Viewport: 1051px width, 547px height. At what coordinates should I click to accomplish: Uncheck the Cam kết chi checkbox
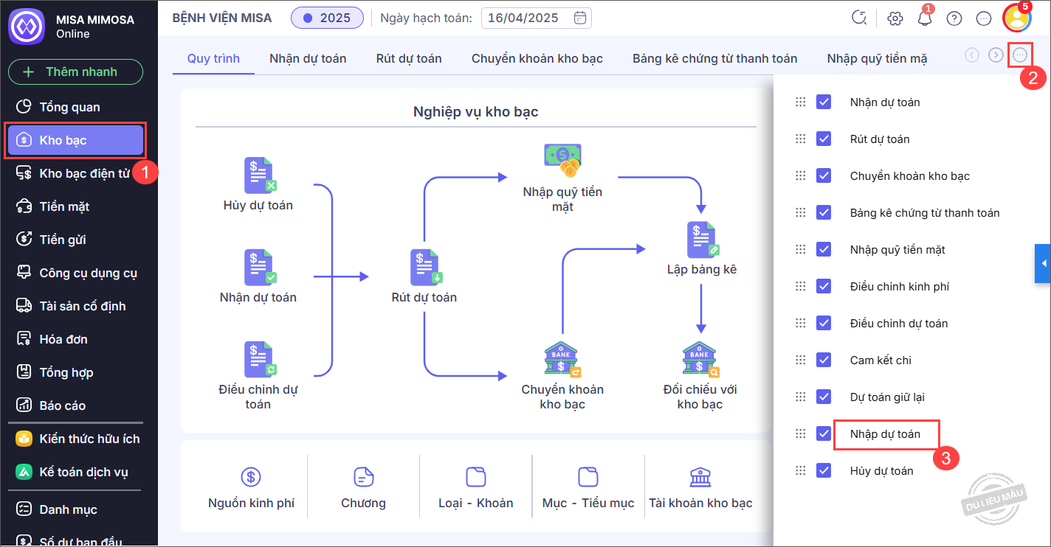click(x=824, y=360)
